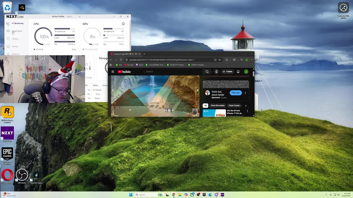This screenshot has width=353, height=198.
Task: Open the AT&T iPhone 17 Pro thumbnail
Action: click(214, 113)
